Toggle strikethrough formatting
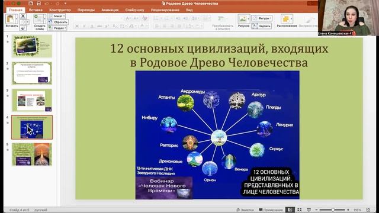The width and height of the screenshot is (379, 213). point(99,26)
